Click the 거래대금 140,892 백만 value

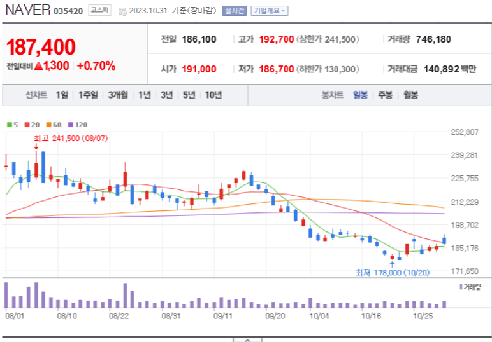tap(450, 69)
